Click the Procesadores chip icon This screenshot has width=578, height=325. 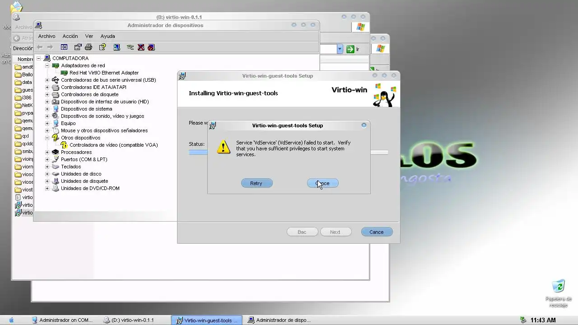pyautogui.click(x=56, y=152)
